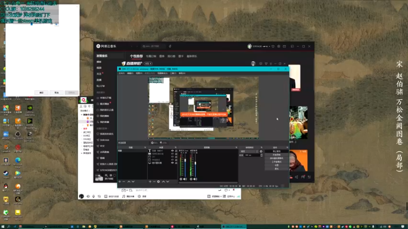Open OBS Studio desktop shortcut
This screenshot has height=229, width=408.
click(18, 135)
